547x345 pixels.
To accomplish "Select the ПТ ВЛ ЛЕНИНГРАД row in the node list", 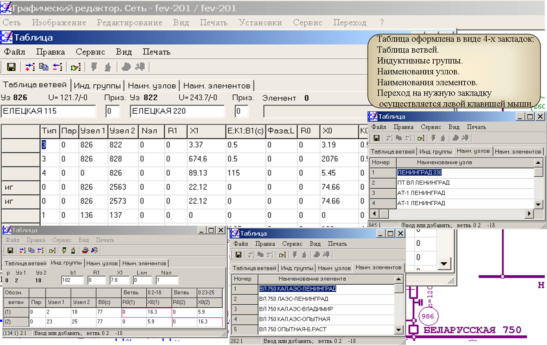I will point(424,183).
